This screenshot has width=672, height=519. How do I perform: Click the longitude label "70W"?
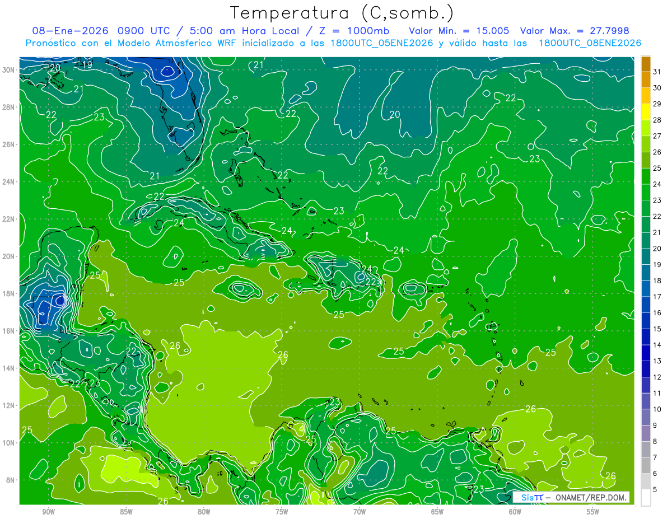(x=360, y=511)
